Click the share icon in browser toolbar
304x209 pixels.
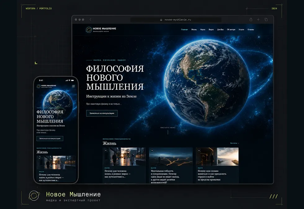tap(251, 19)
